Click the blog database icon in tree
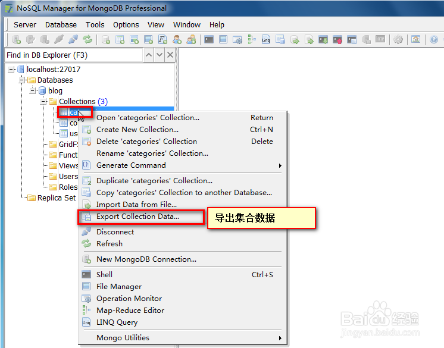444x348 pixels. coord(42,90)
